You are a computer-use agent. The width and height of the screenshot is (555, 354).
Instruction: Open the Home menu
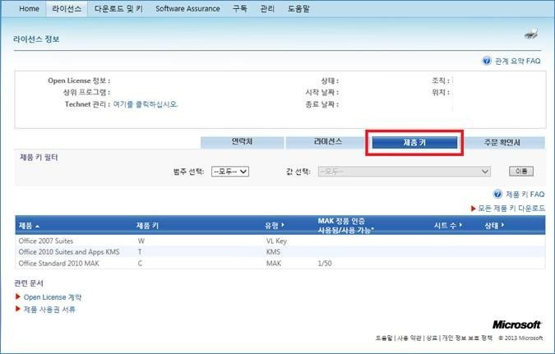point(29,8)
